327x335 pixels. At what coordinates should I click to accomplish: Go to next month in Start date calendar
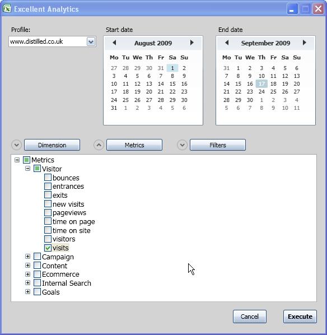[x=192, y=43]
